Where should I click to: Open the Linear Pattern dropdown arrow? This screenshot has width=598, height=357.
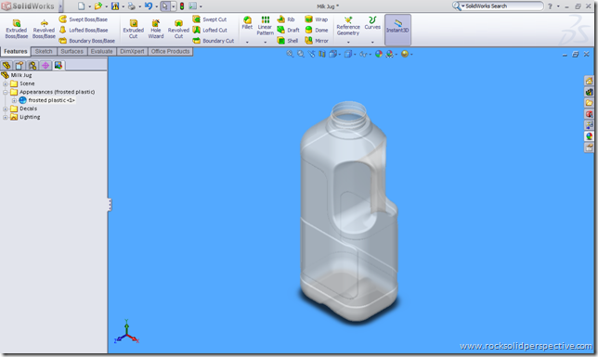pos(265,42)
